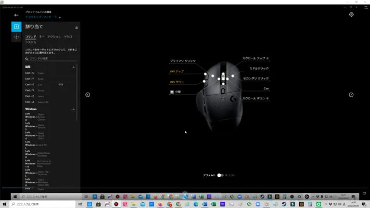The height and width of the screenshot is (208, 370).
Task: Collapse the 編集 command section
Action: coord(73,67)
